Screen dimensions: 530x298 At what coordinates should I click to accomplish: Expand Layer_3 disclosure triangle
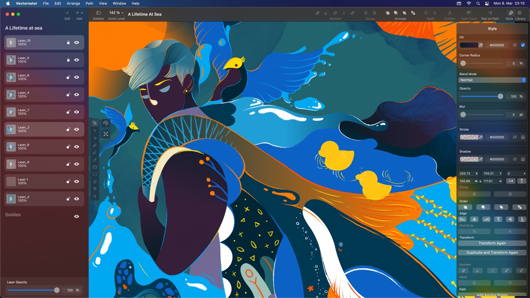pos(11,199)
